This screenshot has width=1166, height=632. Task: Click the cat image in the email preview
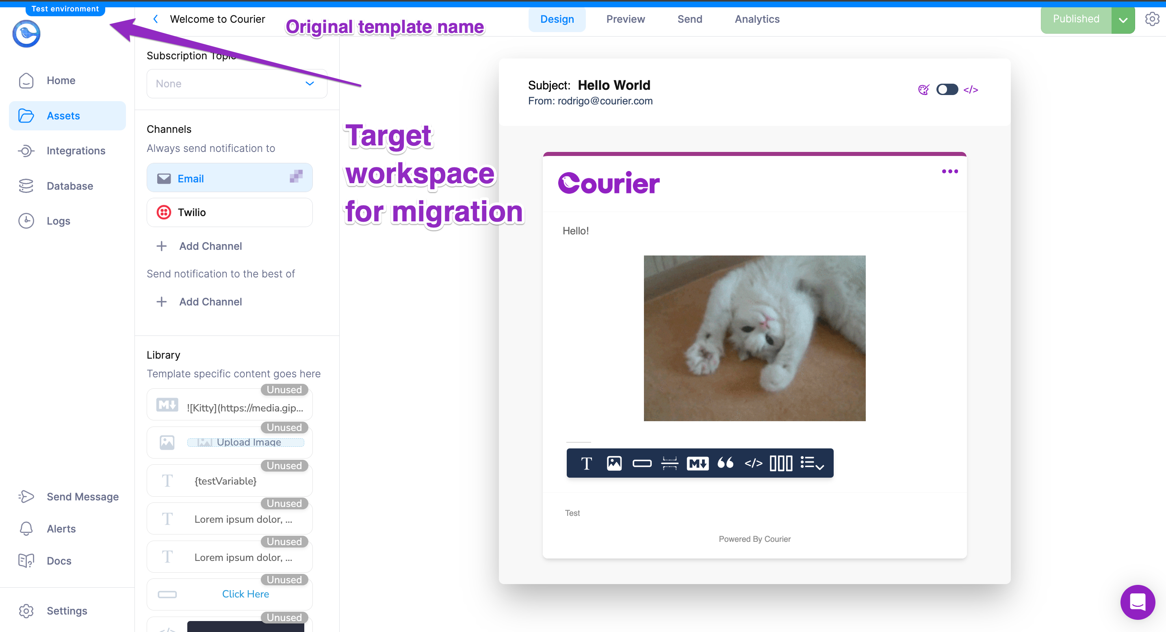[754, 338]
